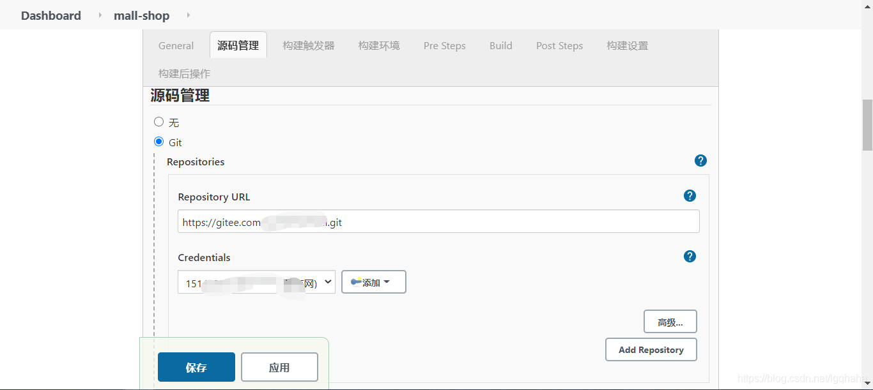Screen dimensions: 873x390
Task: Click arrow after Dashboard breadcrumb
Action: [100, 15]
